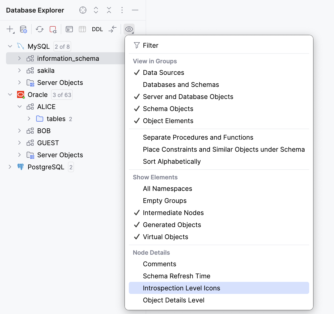This screenshot has width=334, height=314.
Task: Select the tables folder under ALICE
Action: pyautogui.click(x=56, y=119)
